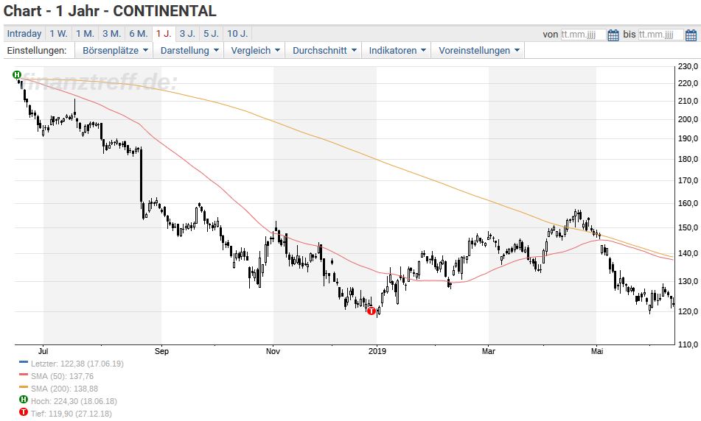Click the 'Einstellungen:' label
This screenshot has height=421, width=701.
37,51
